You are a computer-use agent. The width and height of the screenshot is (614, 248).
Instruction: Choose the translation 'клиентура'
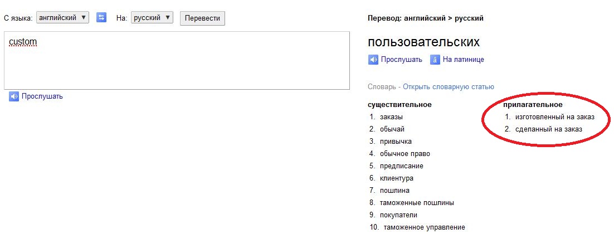point(396,178)
